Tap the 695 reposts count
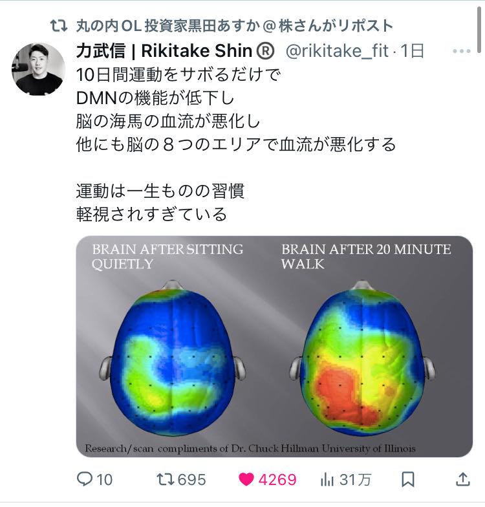The image size is (485, 507). 191,480
